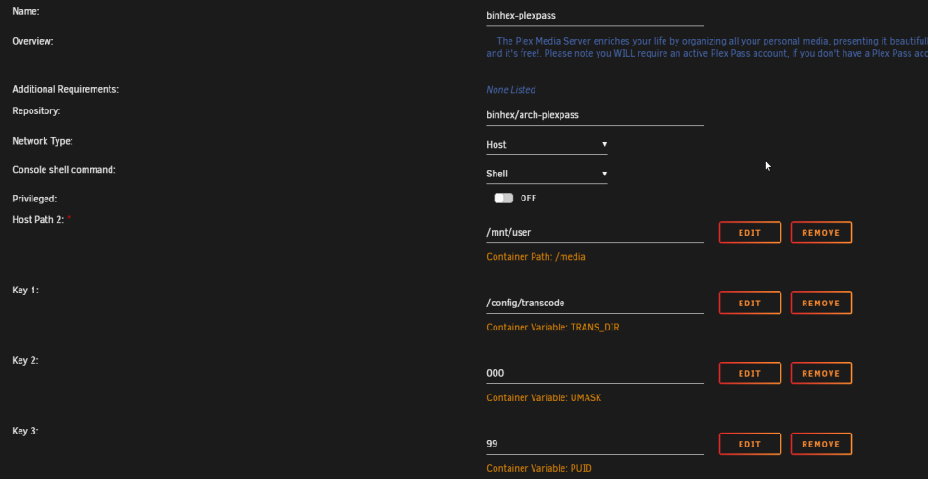Click the Console shell command: label
This screenshot has width=928, height=479.
click(64, 170)
